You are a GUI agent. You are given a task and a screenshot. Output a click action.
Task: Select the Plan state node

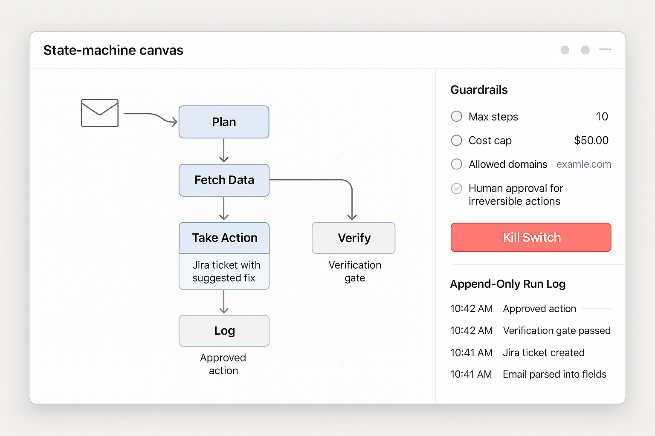tap(224, 122)
